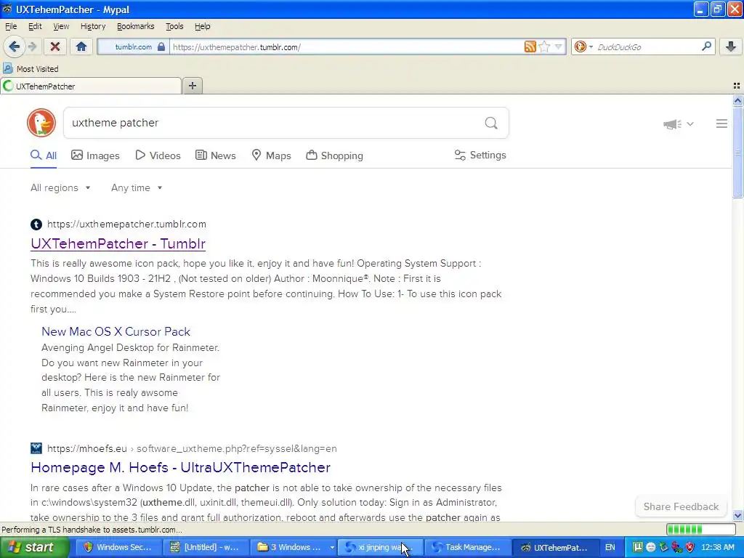Subscribe using the RSS feed icon
744x558 pixels.
click(x=530, y=46)
